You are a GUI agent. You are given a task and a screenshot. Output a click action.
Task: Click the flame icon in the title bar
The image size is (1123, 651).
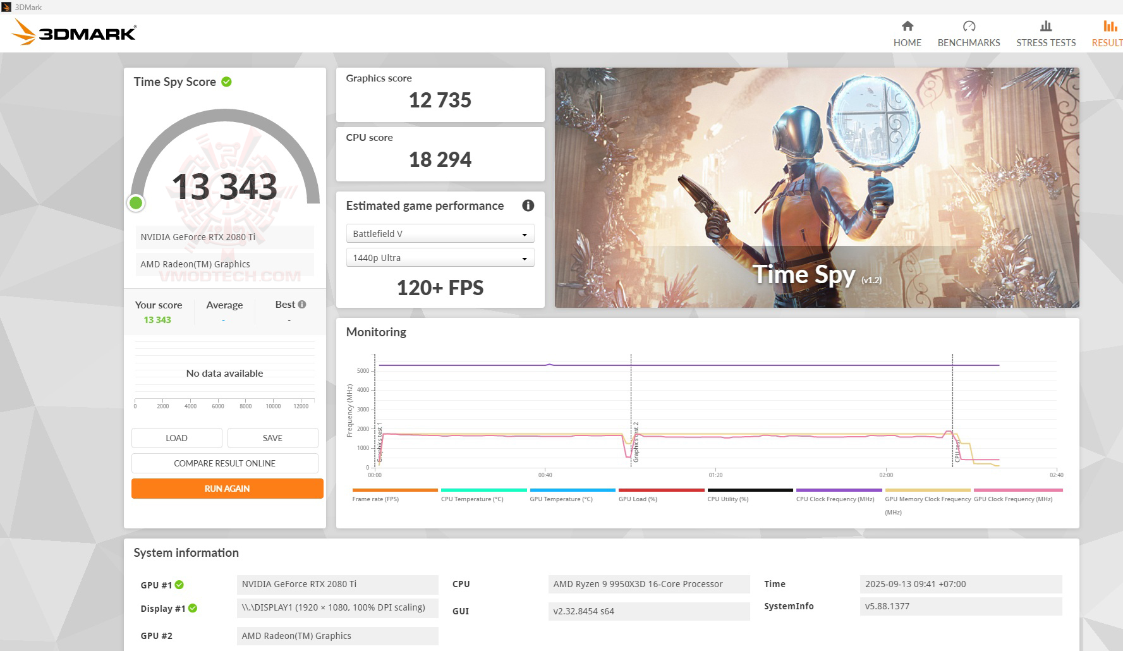tap(6, 7)
